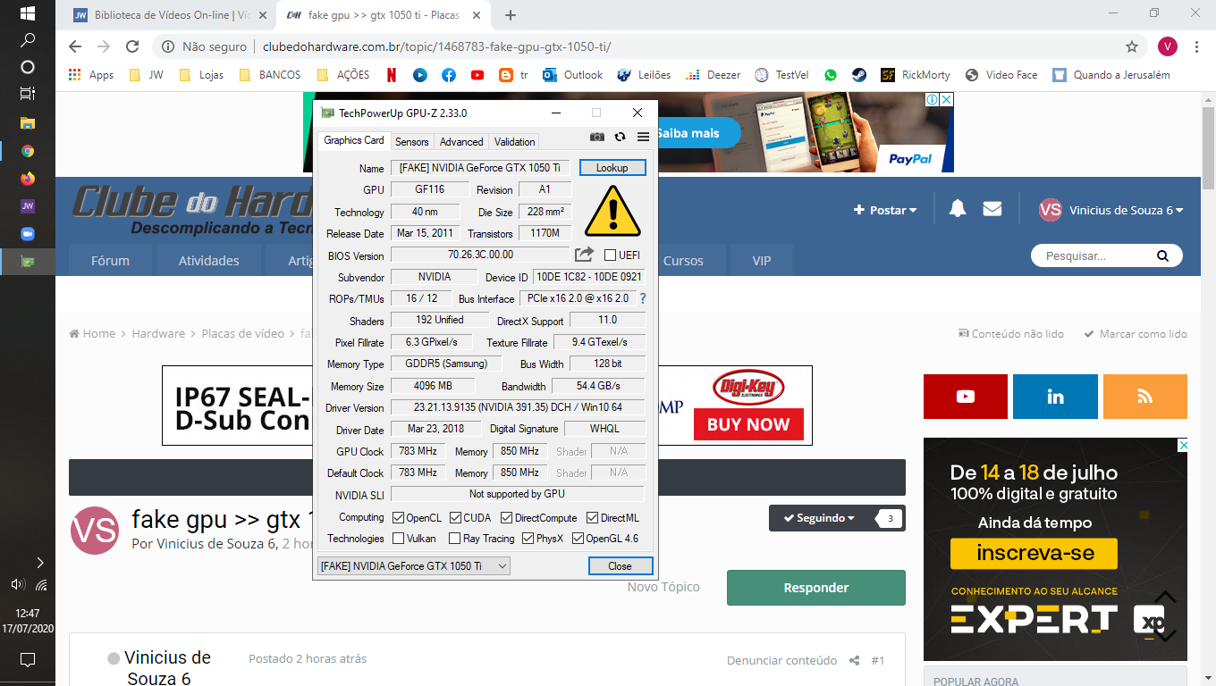Open the WhatsApp bookmark icon
This screenshot has height=686, width=1216.
(831, 75)
